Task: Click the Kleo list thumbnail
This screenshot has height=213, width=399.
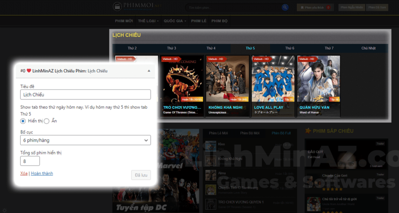Action: pyautogui.click(x=211, y=146)
